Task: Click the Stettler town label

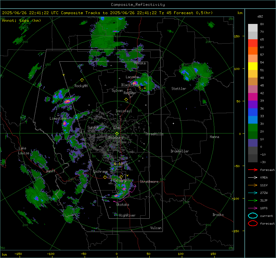Action: pos(179,89)
